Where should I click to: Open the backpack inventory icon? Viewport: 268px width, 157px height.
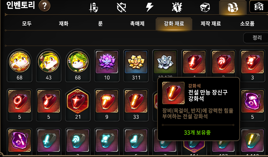click(233, 7)
